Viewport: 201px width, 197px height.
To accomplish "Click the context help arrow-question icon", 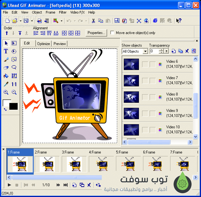I will 179,21.
